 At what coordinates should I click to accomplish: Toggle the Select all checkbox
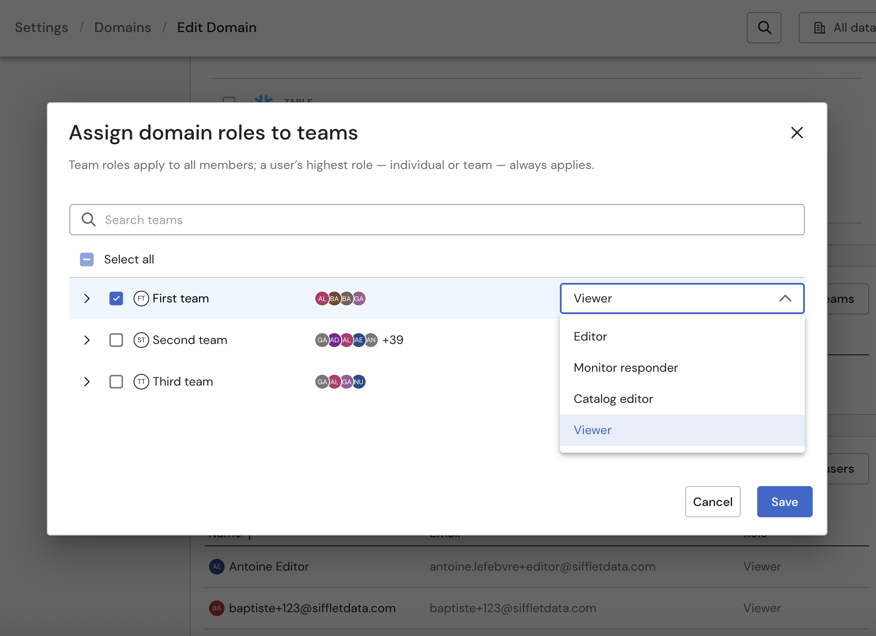pos(87,260)
